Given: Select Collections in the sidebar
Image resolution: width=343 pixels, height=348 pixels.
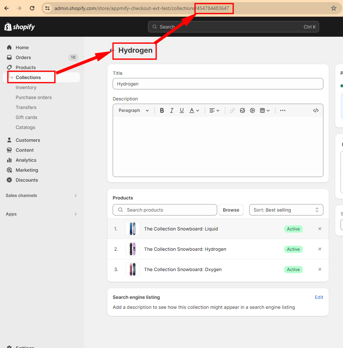Looking at the screenshot, I should (x=28, y=77).
